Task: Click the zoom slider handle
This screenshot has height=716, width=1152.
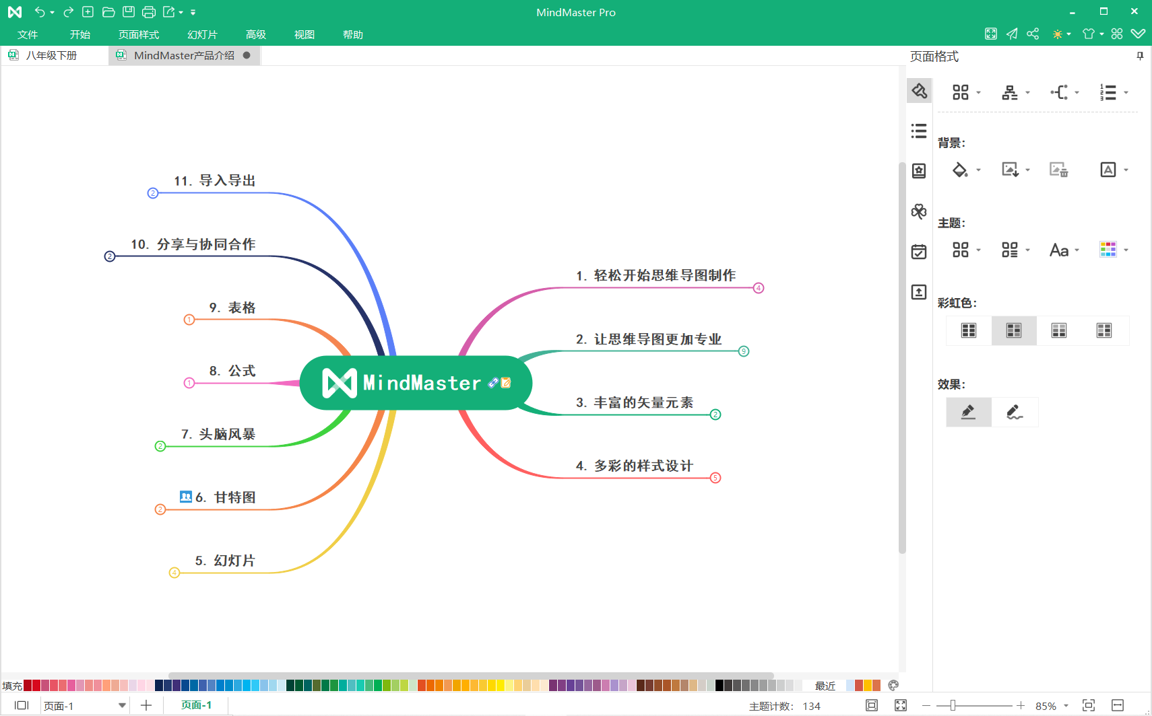Action: 953,705
